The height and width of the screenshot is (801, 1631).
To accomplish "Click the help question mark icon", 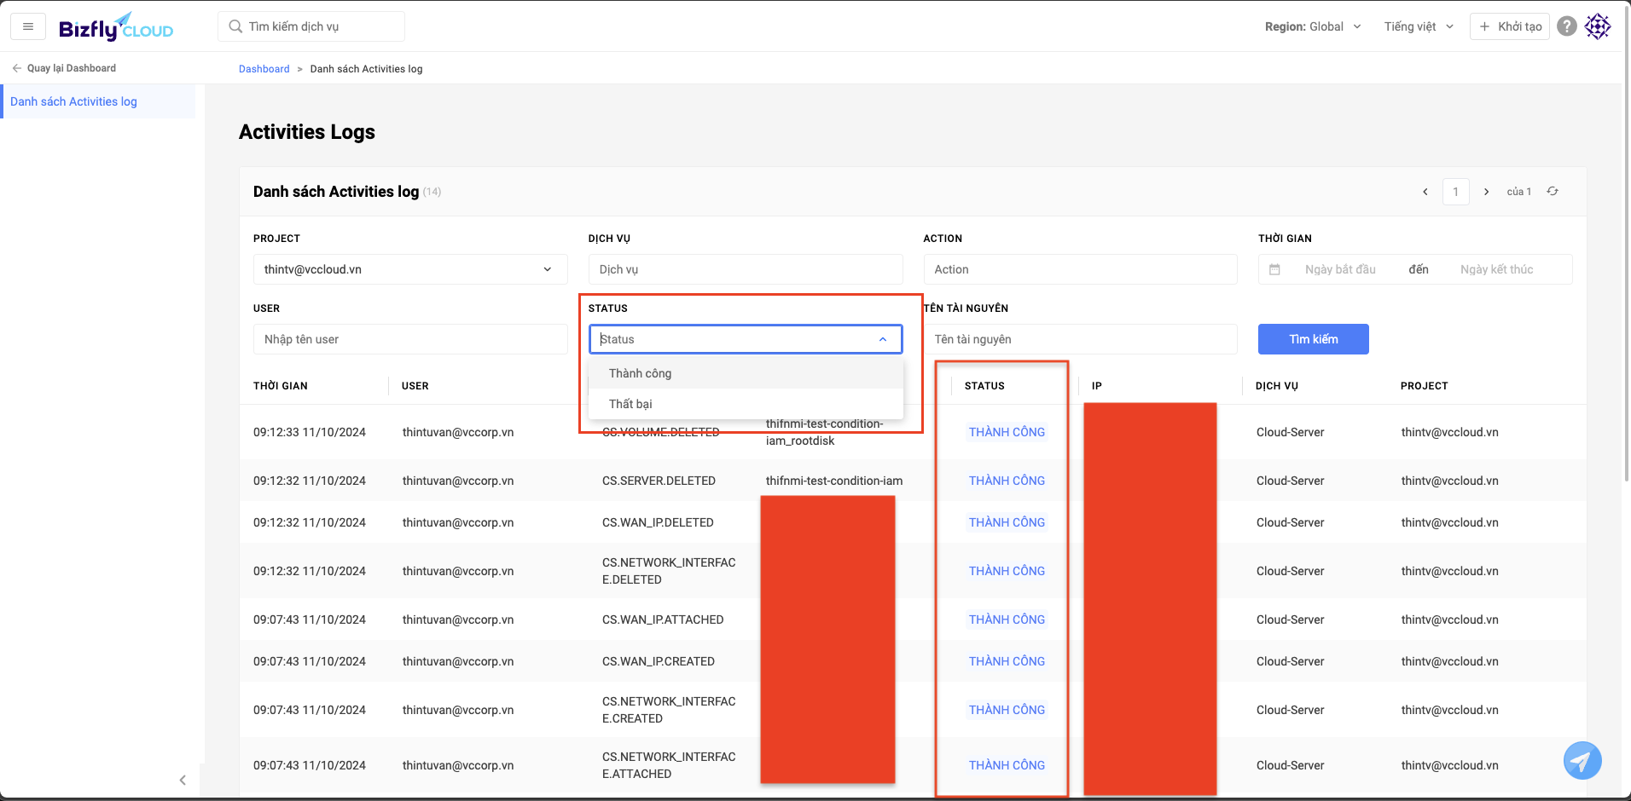I will [1566, 26].
